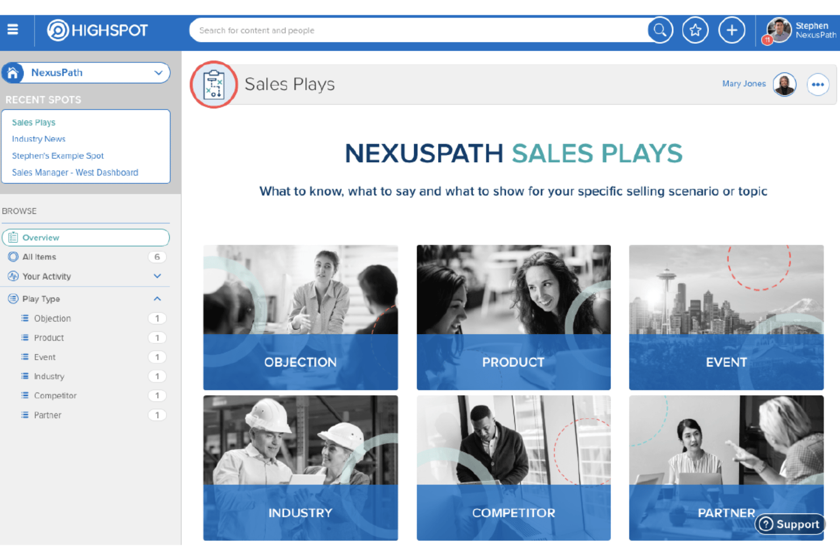Click the Sales Plays page title
The height and width of the screenshot is (560, 840).
tap(289, 84)
